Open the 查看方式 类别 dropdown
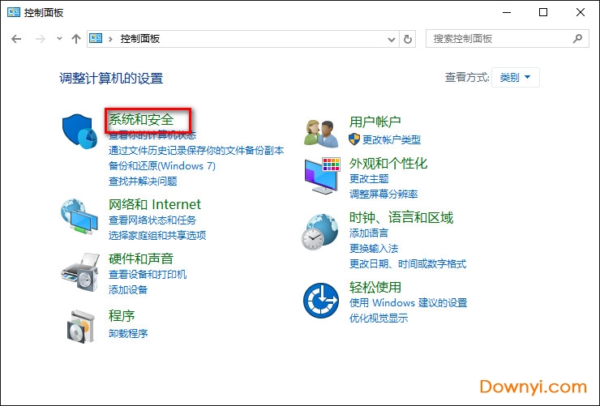This screenshot has width=600, height=406. [x=516, y=77]
